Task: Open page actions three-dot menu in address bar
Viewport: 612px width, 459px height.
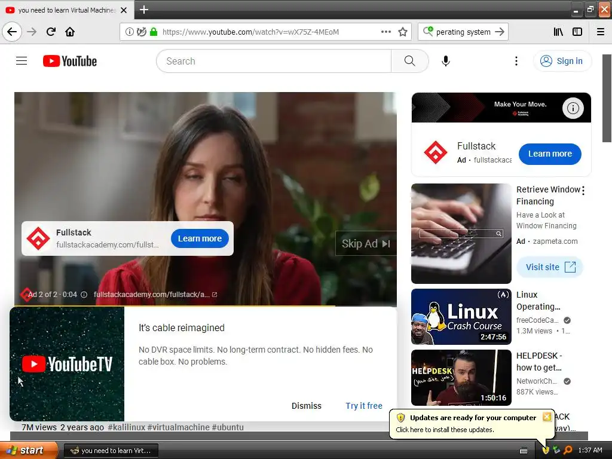Action: click(385, 32)
